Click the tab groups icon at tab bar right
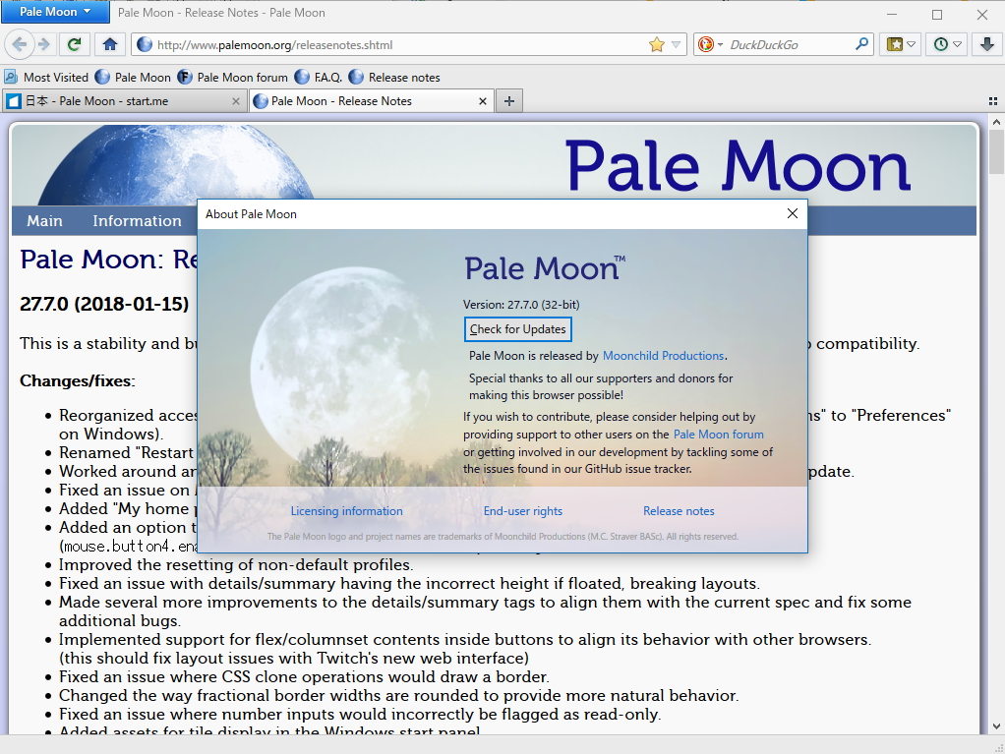Image resolution: width=1005 pixels, height=754 pixels. (x=994, y=100)
